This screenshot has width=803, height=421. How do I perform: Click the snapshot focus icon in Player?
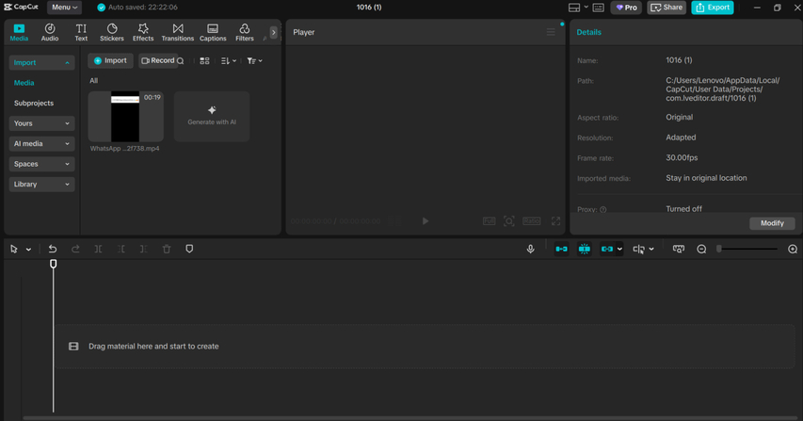[x=509, y=221]
